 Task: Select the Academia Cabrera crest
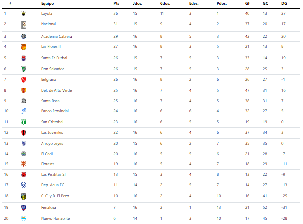pyautogui.click(x=23, y=36)
